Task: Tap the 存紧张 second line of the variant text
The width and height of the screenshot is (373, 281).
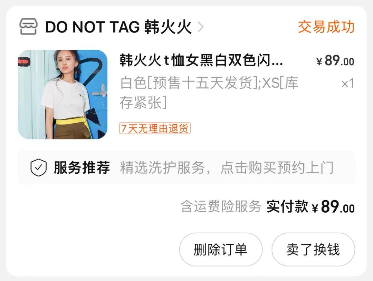Action: (143, 103)
